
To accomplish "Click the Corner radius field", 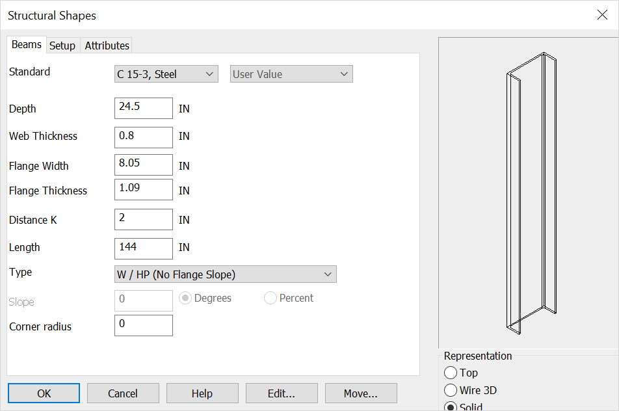I will pyautogui.click(x=143, y=325).
